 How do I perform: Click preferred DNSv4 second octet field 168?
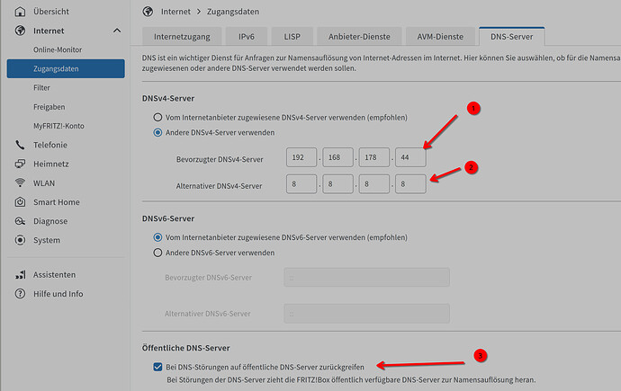337,157
